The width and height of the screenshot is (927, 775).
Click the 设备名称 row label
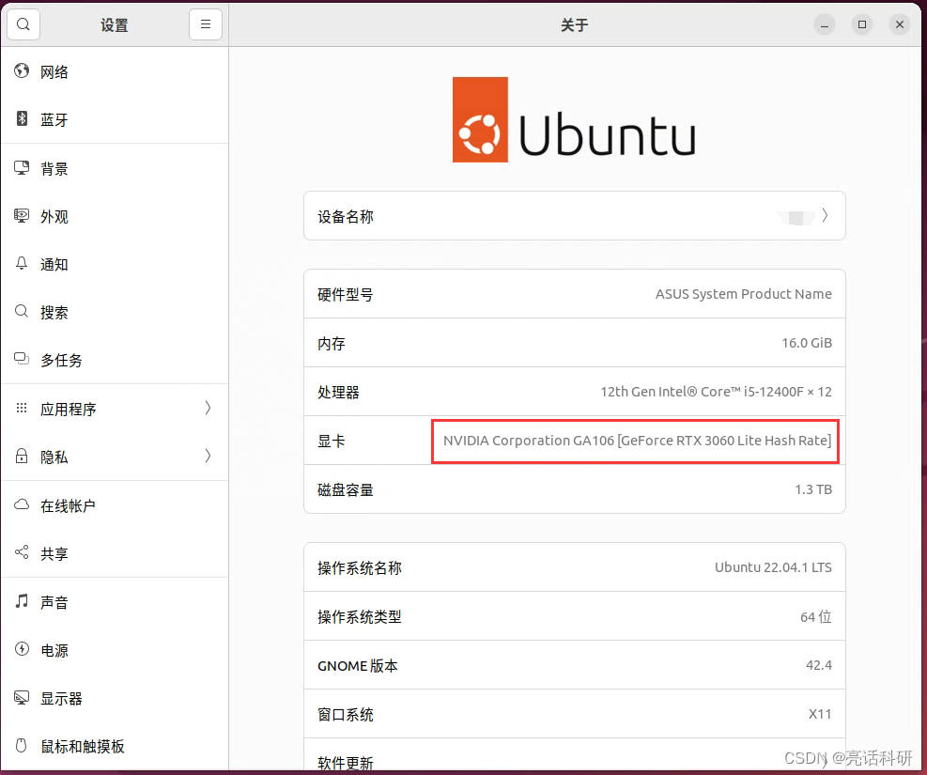pos(346,216)
